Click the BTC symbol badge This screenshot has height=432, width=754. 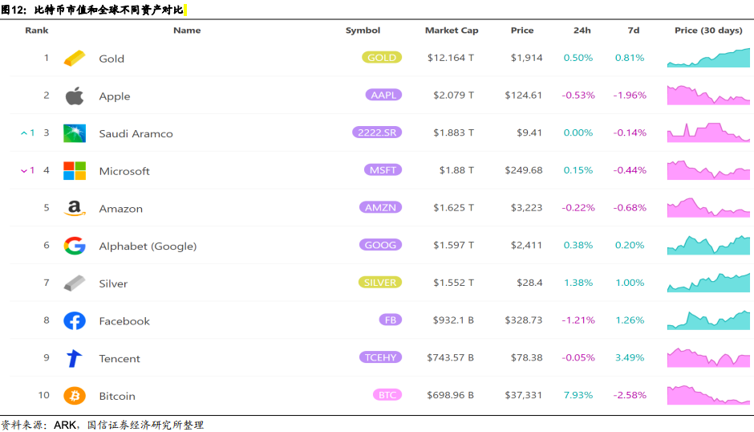tap(387, 395)
